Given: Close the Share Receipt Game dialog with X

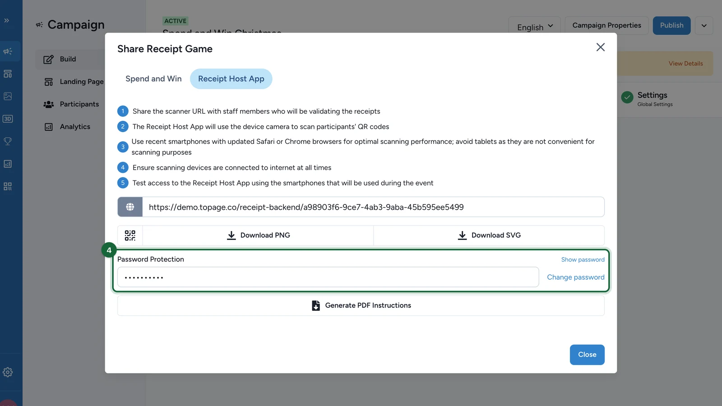Looking at the screenshot, I should pos(600,47).
